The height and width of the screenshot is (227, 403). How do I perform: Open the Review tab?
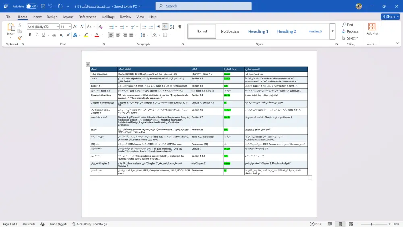tap(125, 17)
